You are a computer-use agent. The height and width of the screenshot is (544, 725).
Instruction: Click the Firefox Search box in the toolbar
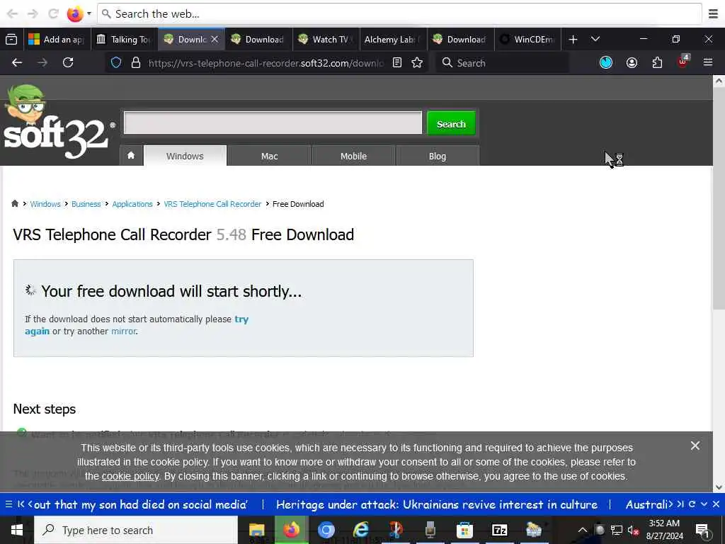click(x=503, y=63)
